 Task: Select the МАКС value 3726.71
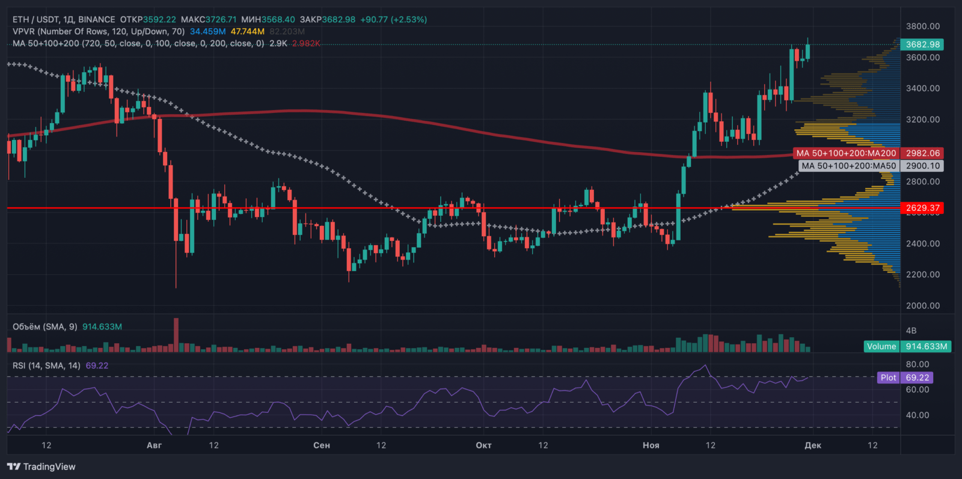tap(221, 20)
